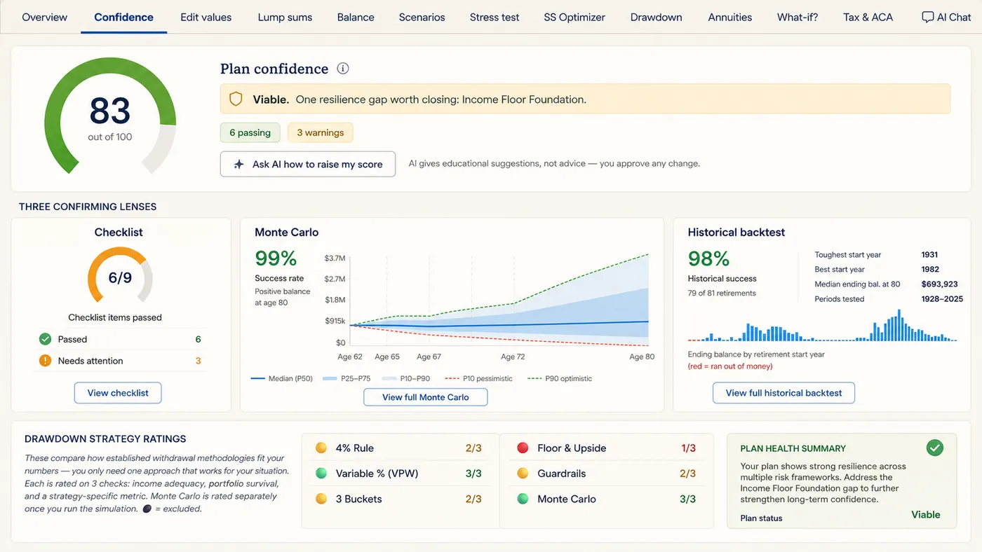The width and height of the screenshot is (982, 552).
Task: Click the 98% historical success value
Action: click(708, 258)
